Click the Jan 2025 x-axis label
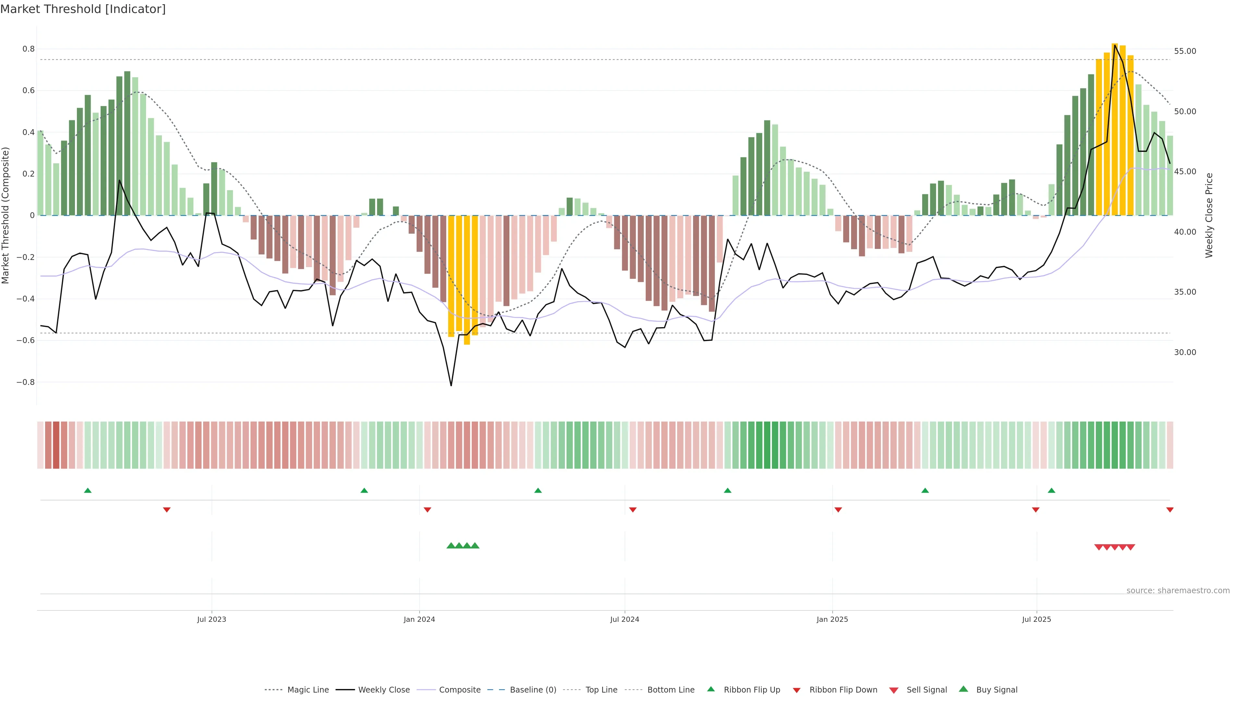The width and height of the screenshot is (1246, 701). click(x=832, y=619)
